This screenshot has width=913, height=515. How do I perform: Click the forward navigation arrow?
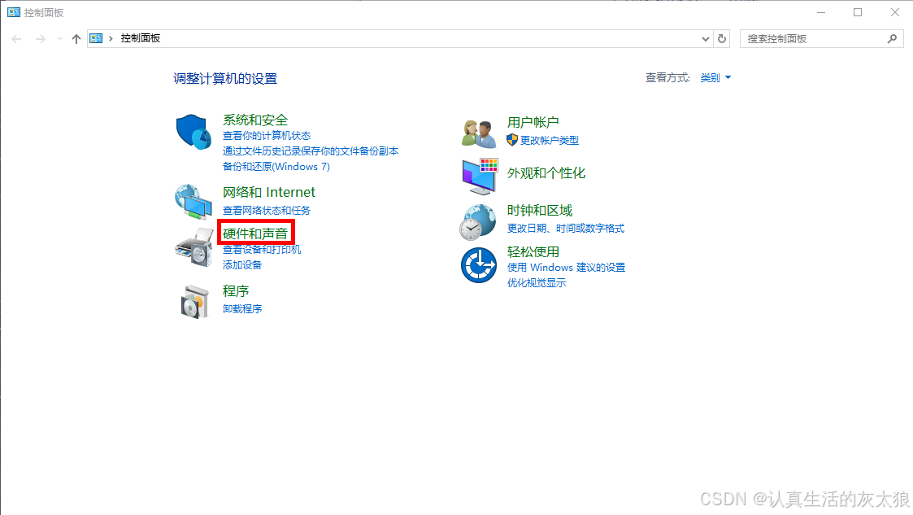tap(40, 39)
